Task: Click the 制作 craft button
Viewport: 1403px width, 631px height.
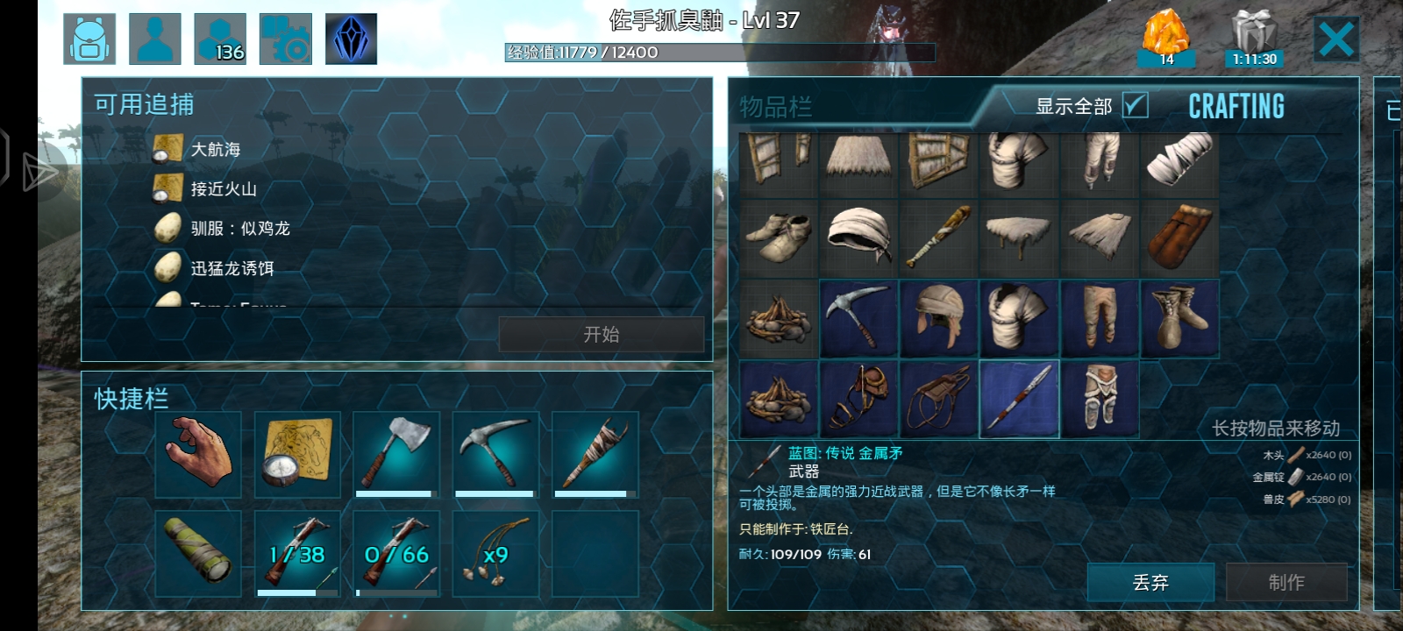Action: 1286,582
